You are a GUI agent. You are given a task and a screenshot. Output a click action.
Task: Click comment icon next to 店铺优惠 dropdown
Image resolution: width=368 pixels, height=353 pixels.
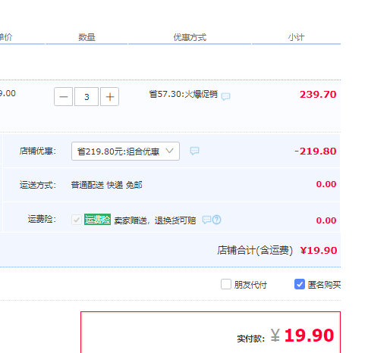(194, 151)
